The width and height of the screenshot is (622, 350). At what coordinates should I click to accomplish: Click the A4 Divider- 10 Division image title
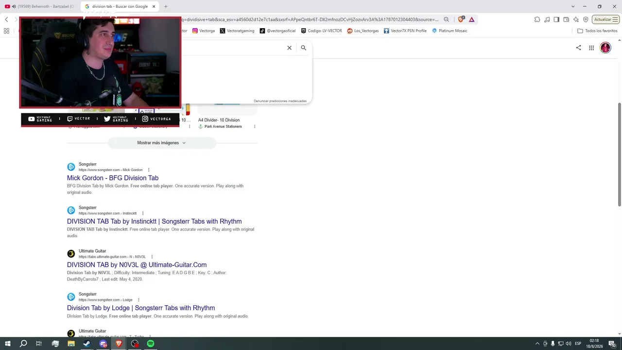point(219,120)
